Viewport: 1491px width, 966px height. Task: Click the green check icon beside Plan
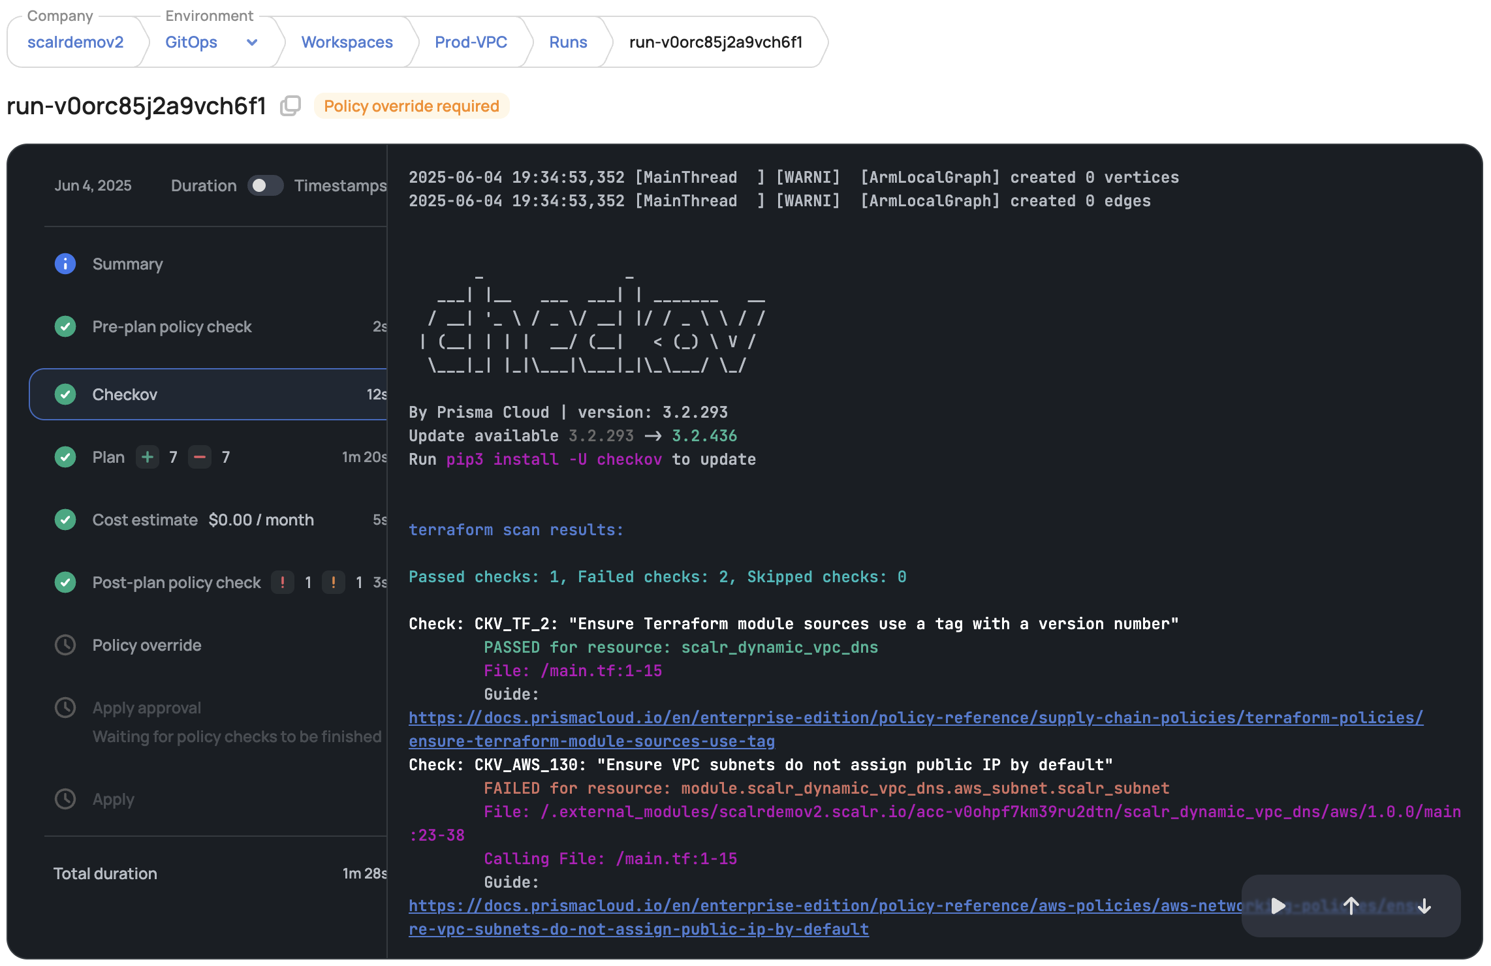pos(65,457)
